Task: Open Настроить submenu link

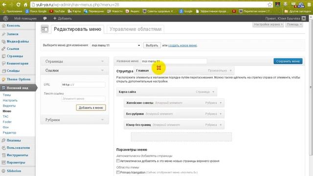Action: coord(10,100)
